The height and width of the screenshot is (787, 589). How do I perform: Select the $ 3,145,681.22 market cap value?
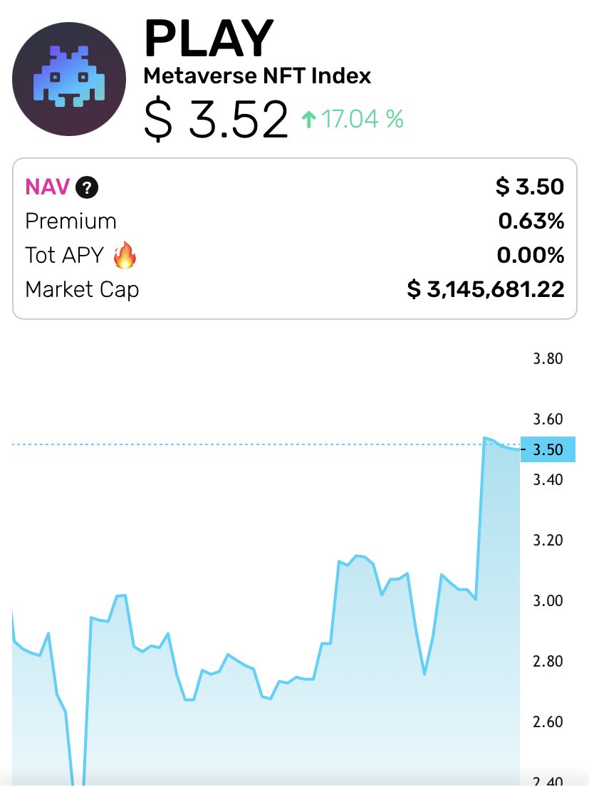pyautogui.click(x=486, y=289)
